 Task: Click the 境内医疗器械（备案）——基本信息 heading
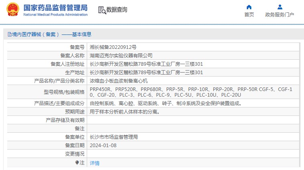(51, 34)
